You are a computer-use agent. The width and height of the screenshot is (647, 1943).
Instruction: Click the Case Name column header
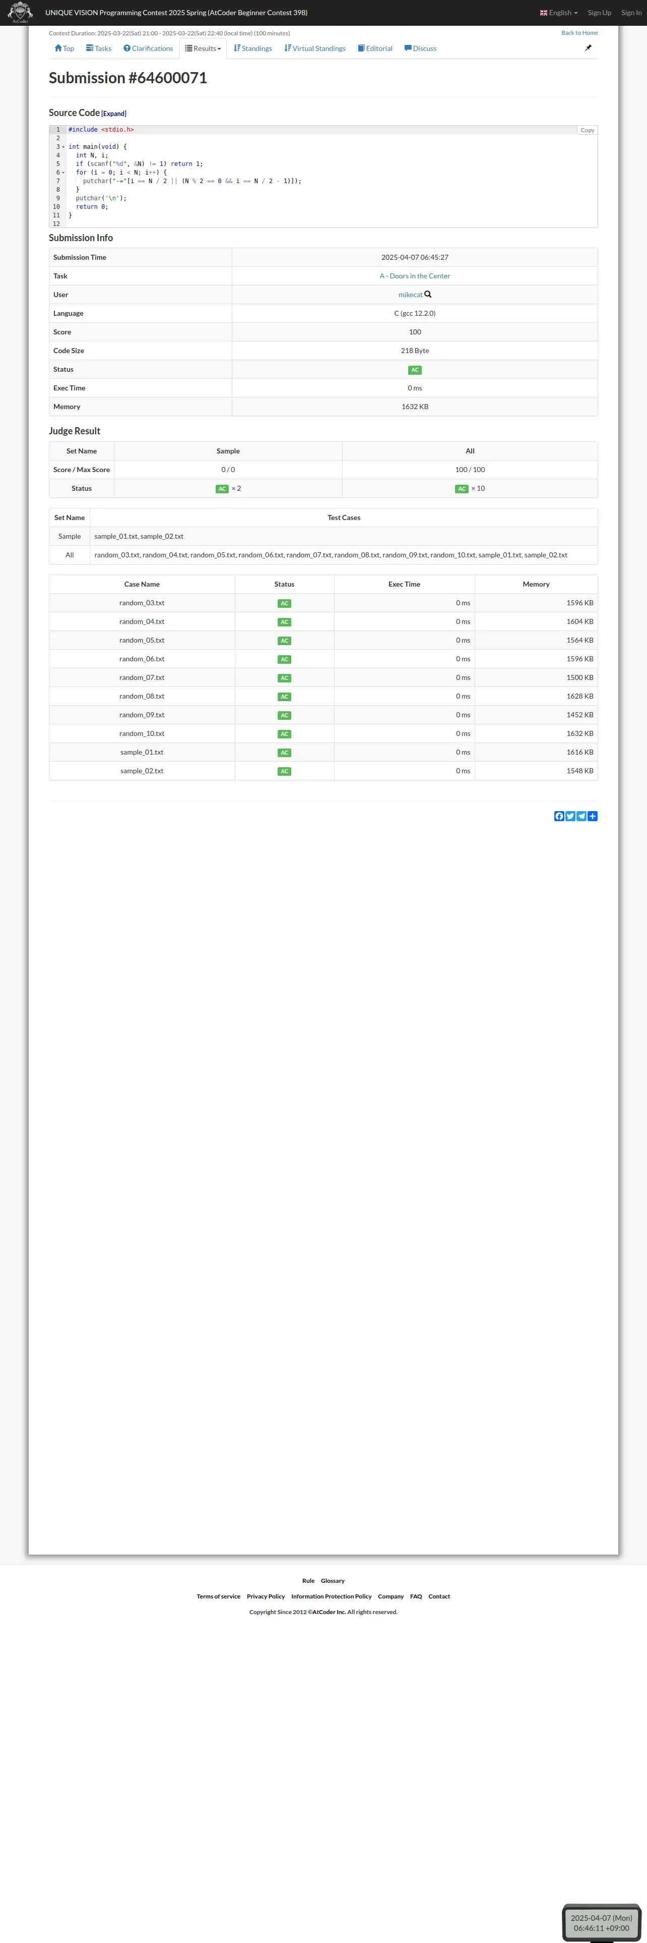[x=142, y=585]
